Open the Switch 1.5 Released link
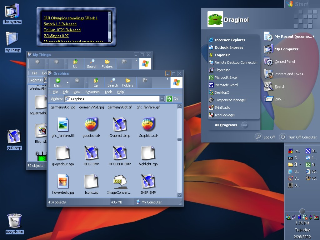Viewport: 320px width, 240px height. 60,24
